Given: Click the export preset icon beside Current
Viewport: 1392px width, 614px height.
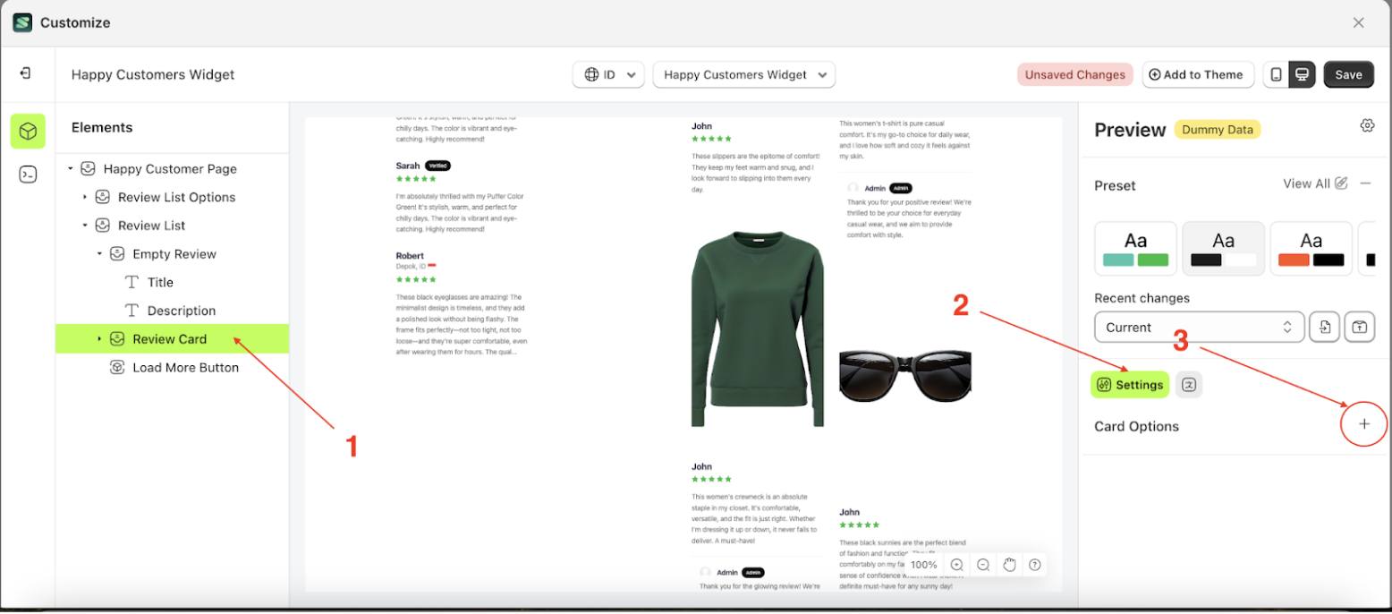Looking at the screenshot, I should click(1359, 327).
